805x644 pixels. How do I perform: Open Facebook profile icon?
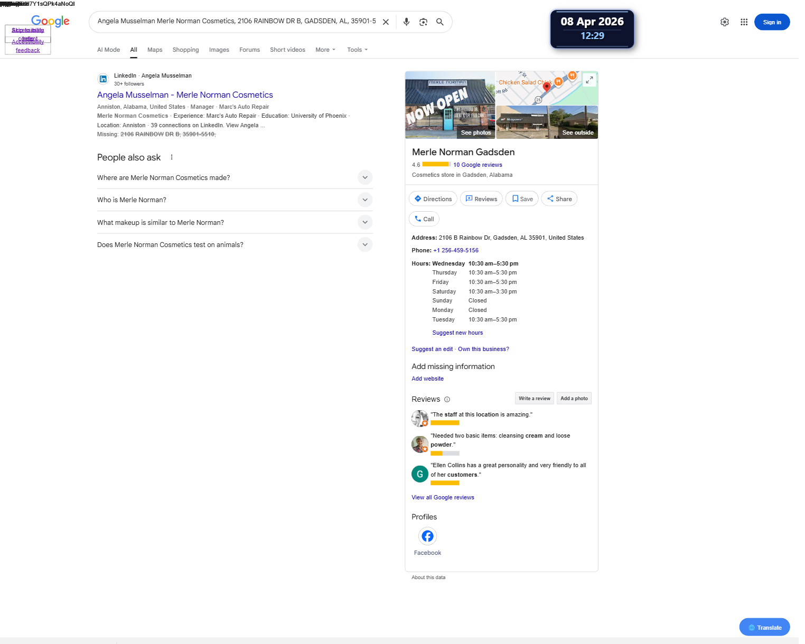(427, 536)
